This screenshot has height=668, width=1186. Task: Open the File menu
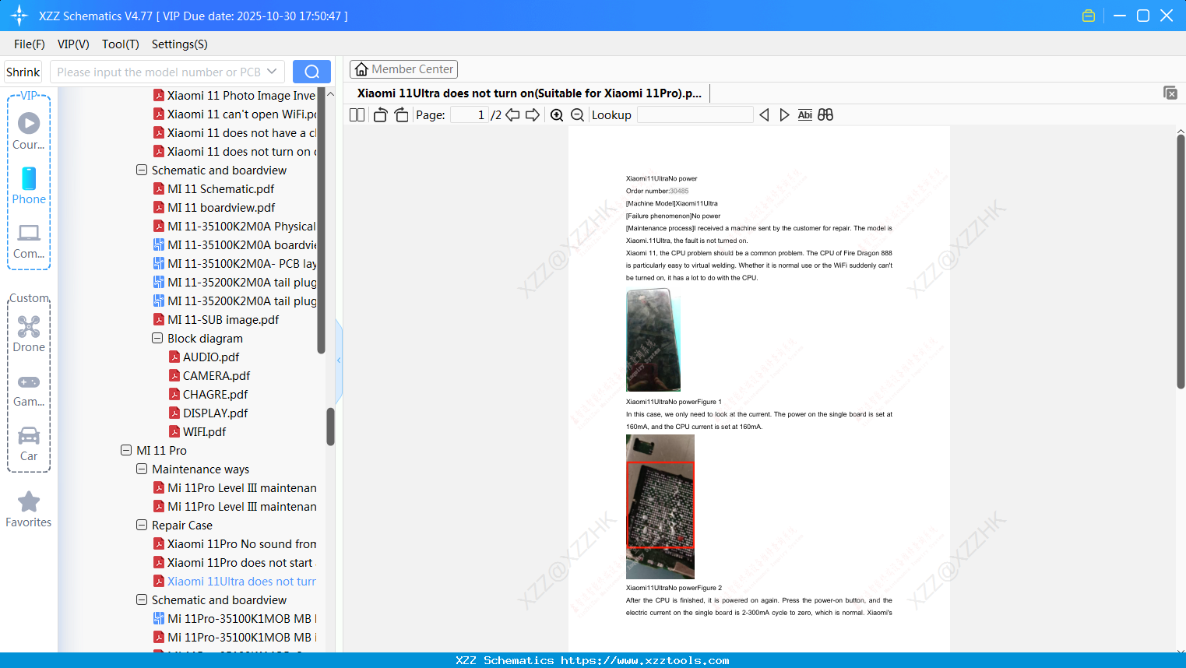point(30,44)
